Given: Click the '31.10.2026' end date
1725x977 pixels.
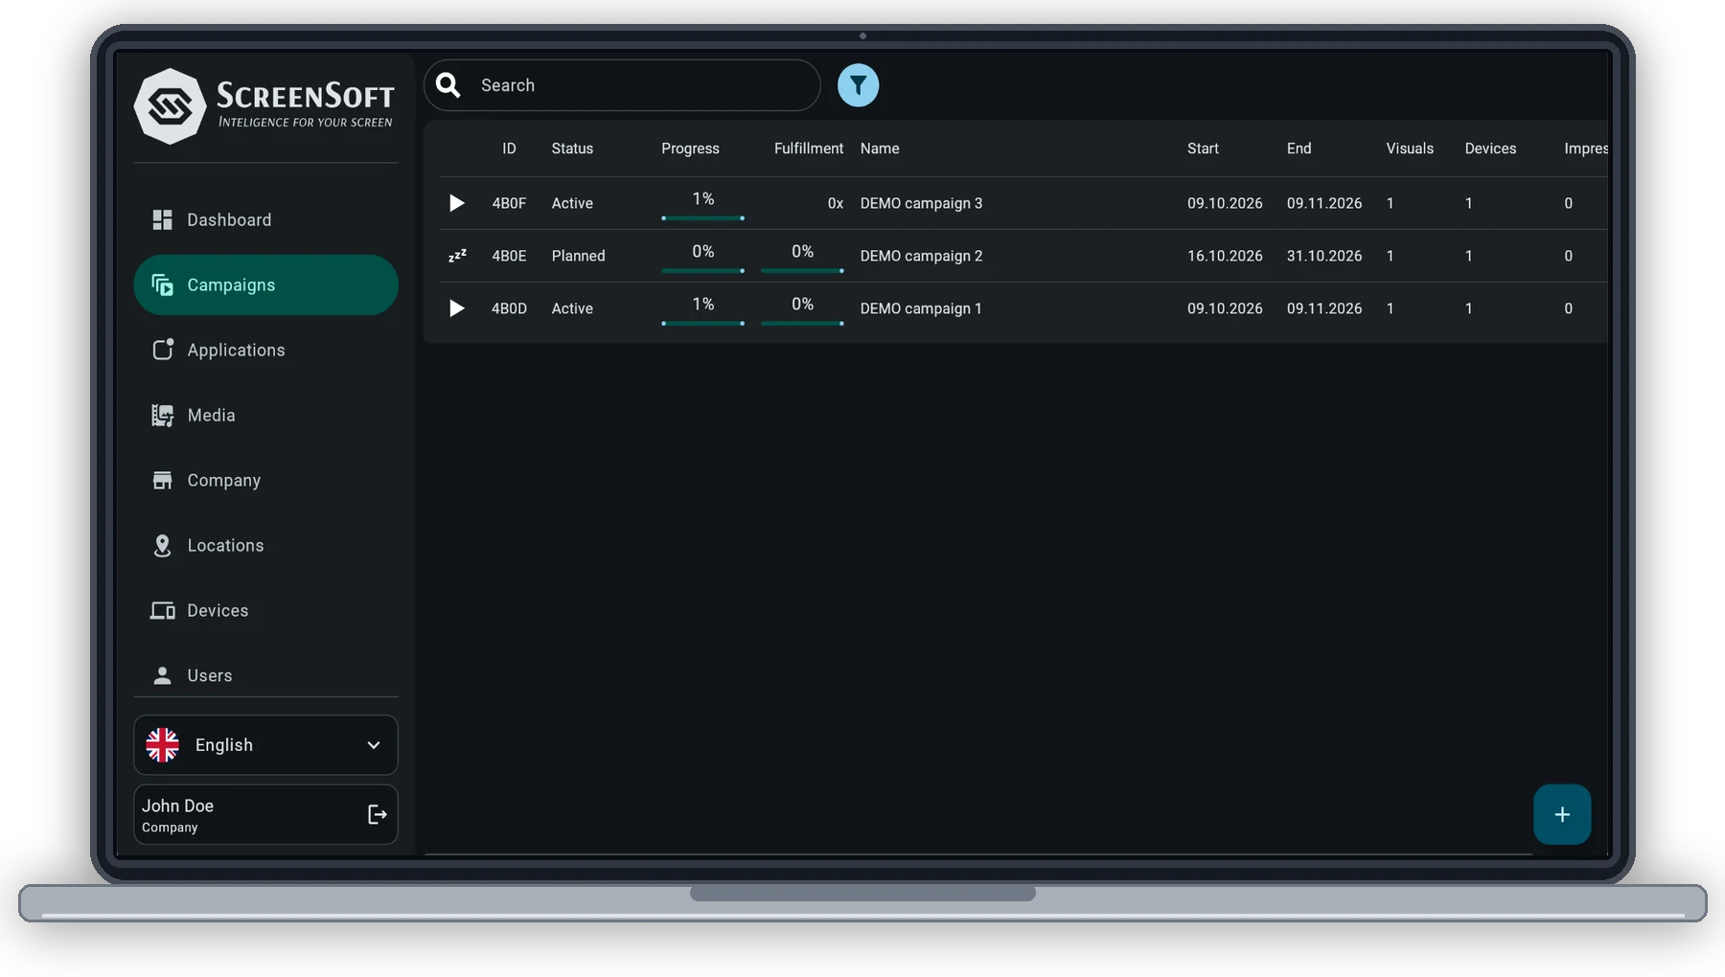Looking at the screenshot, I should point(1324,256).
